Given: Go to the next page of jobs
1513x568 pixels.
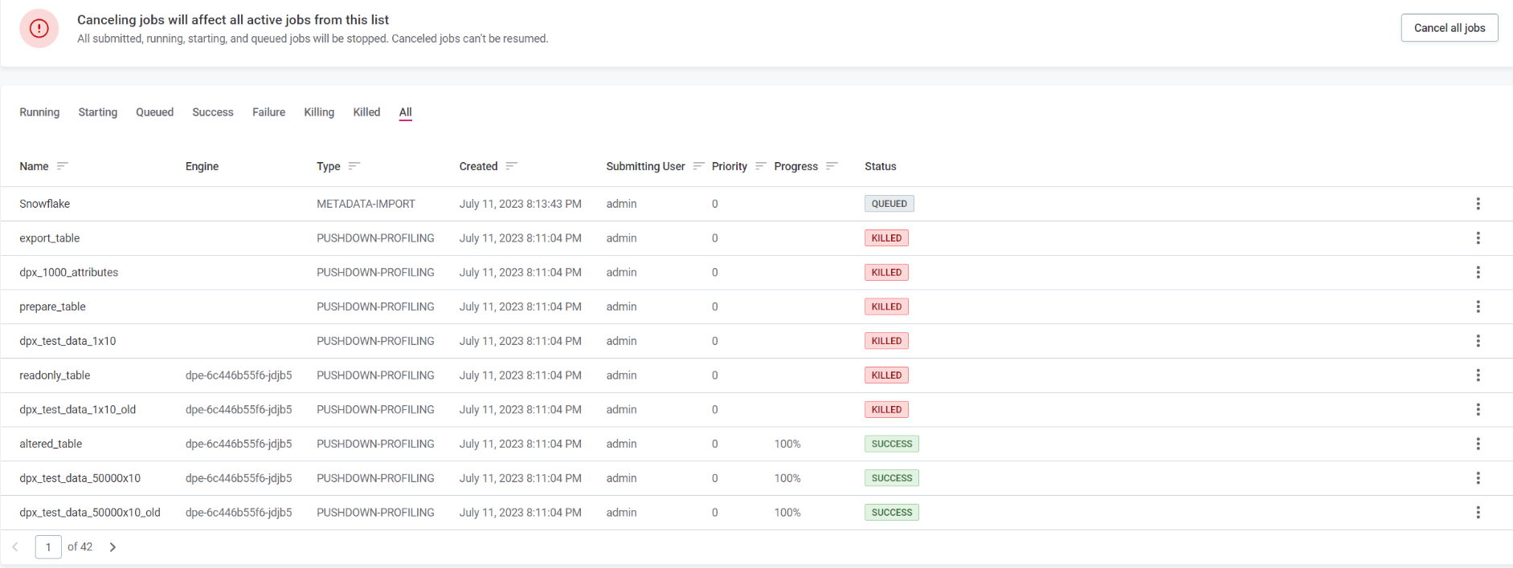Looking at the screenshot, I should pyautogui.click(x=112, y=547).
